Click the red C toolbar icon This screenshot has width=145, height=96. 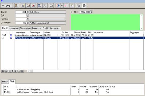click(x=66, y=6)
